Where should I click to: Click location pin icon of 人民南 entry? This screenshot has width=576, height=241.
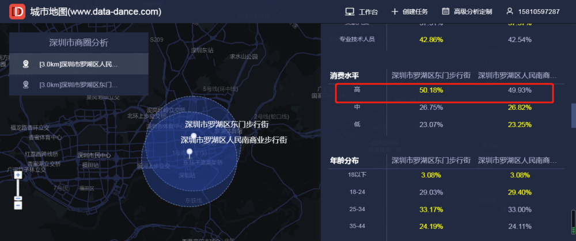25,64
